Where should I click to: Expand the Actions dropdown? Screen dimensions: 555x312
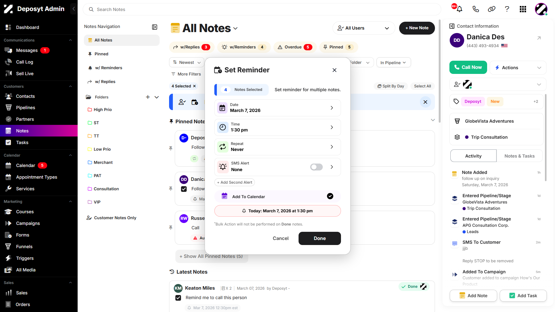[x=518, y=68]
